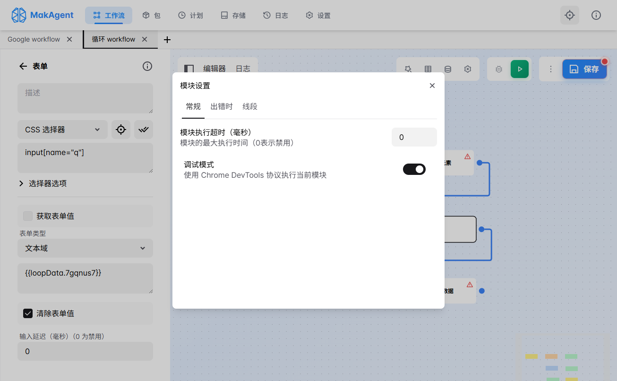Screen dimensions: 617x381
Task: Open the 表单类型 dropdown showing 文本域
Action: [85, 248]
